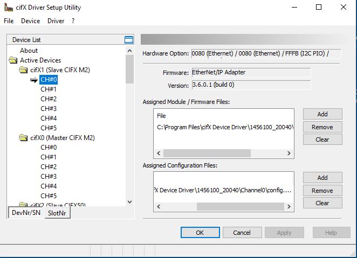Remove the assigned firmware file
The image size is (357, 258).
pos(322,127)
